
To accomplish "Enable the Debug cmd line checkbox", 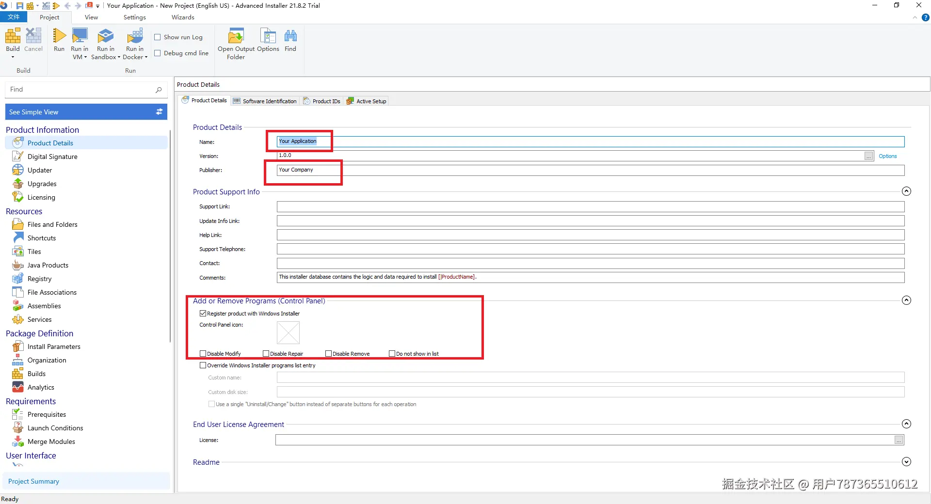I will [158, 53].
